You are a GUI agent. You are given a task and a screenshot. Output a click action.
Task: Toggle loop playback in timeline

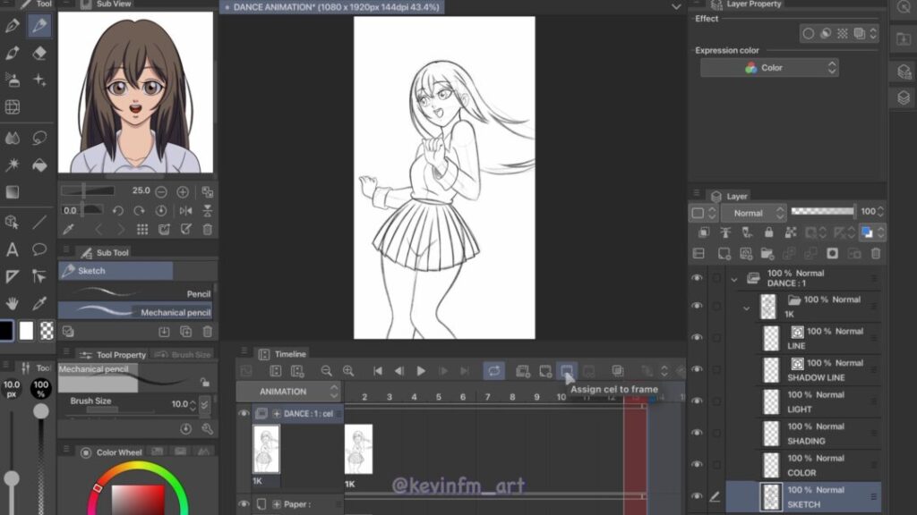click(494, 371)
